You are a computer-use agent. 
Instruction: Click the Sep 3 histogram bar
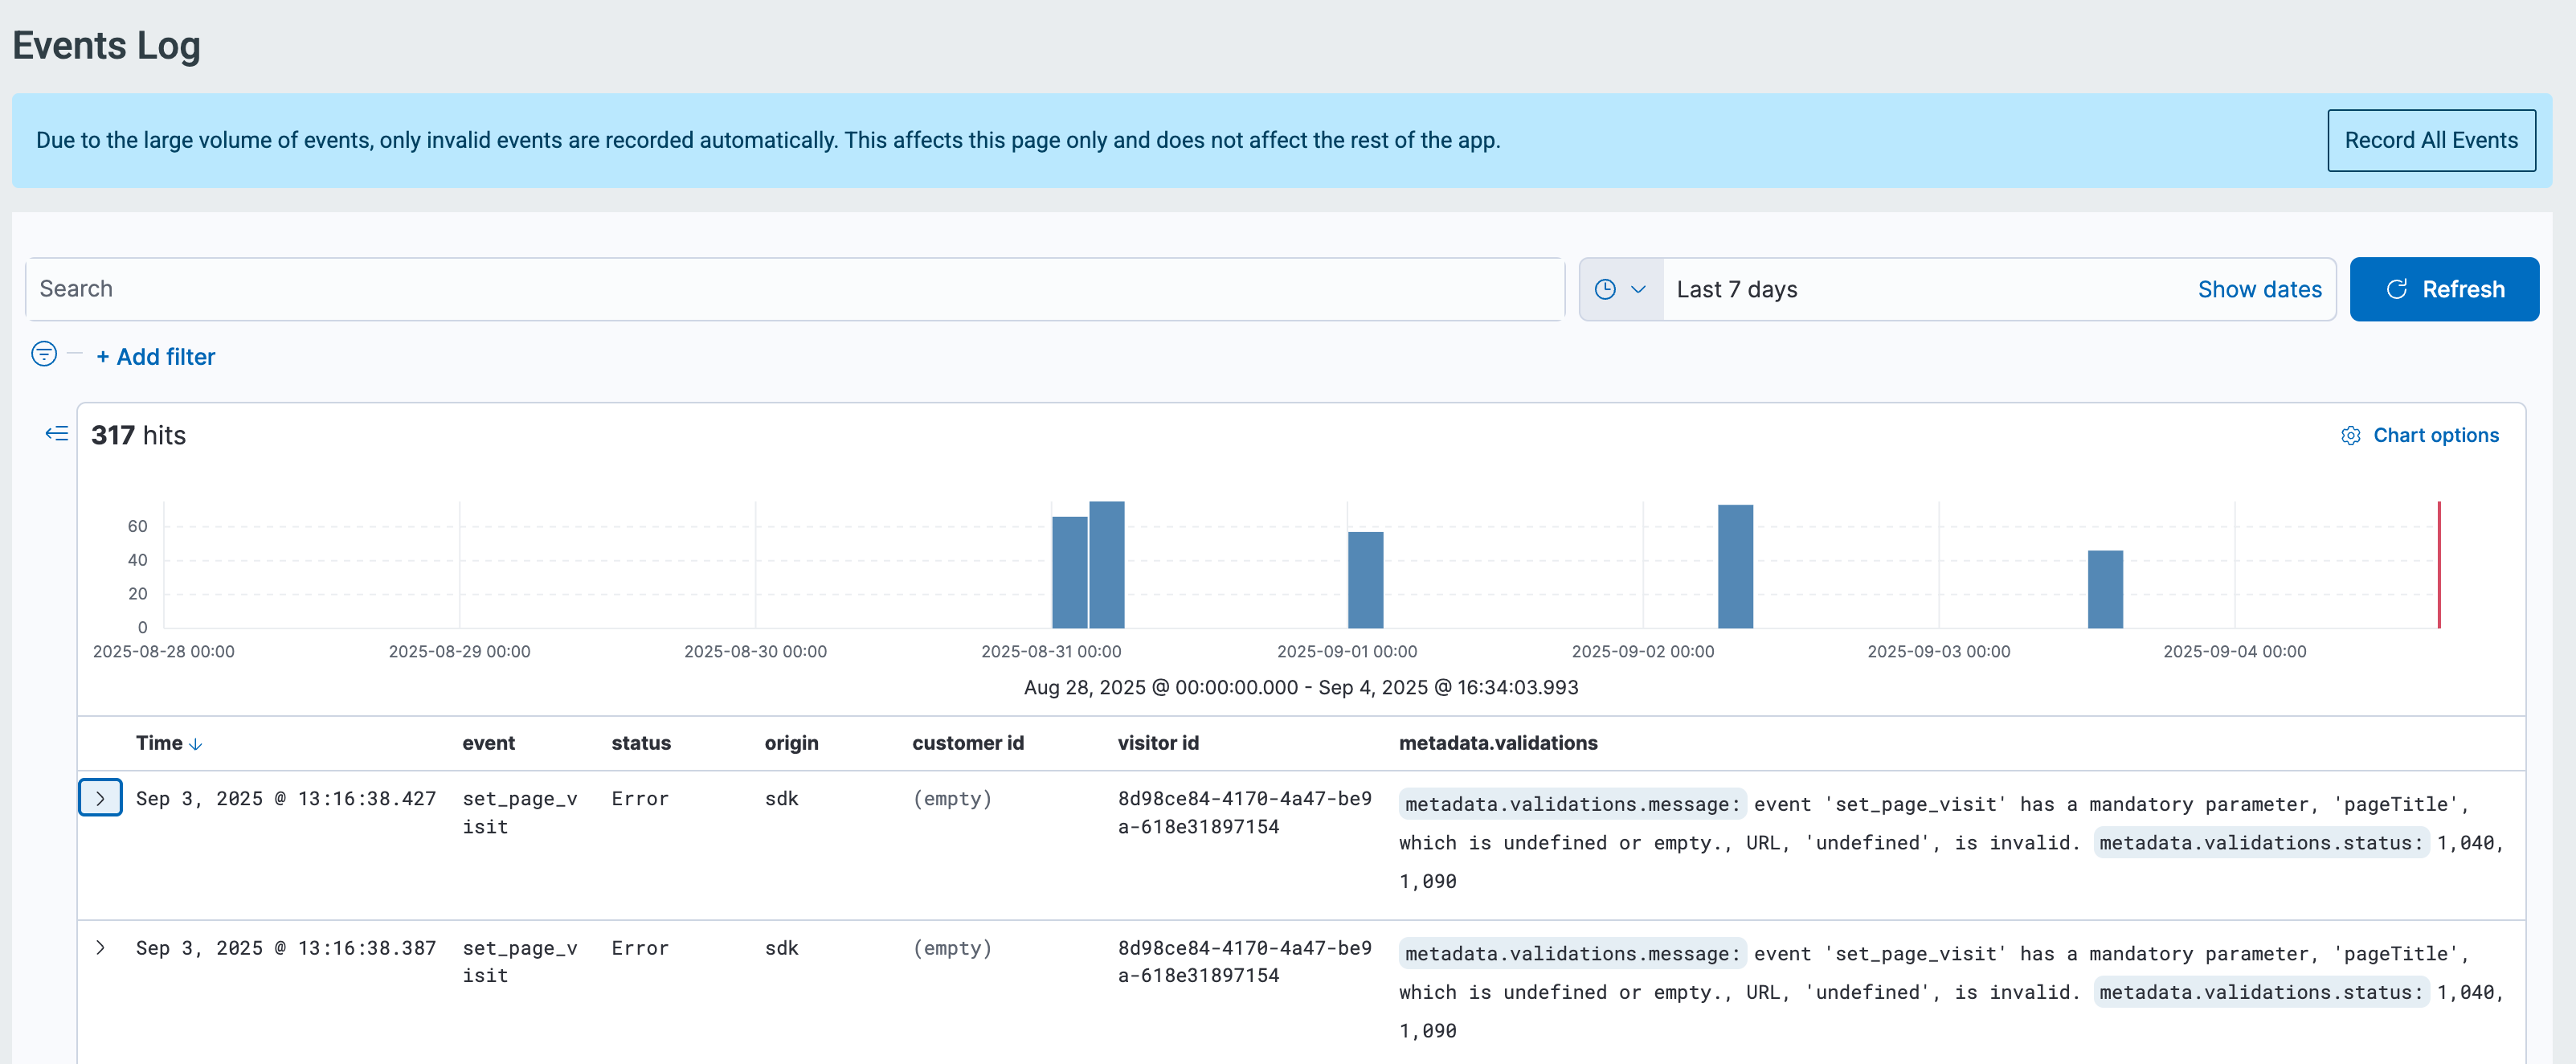[2105, 589]
